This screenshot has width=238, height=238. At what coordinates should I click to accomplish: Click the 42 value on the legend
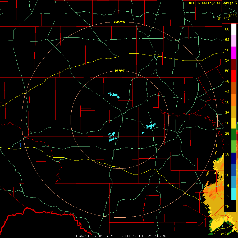[227, 92]
